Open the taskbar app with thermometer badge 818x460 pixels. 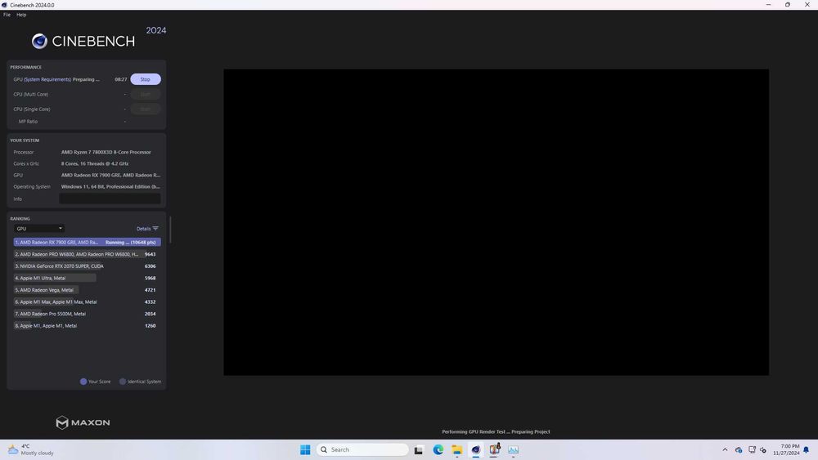[x=495, y=449]
